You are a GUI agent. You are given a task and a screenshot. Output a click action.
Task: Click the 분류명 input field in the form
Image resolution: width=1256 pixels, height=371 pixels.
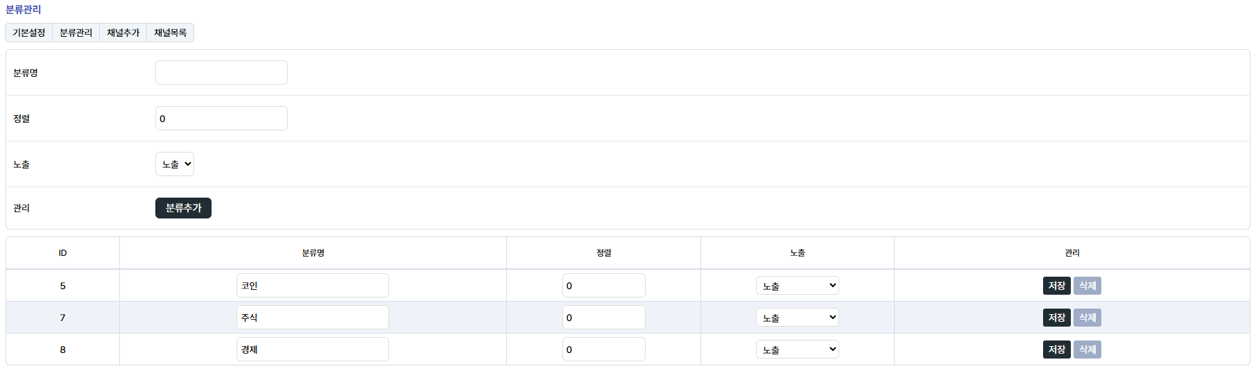point(221,73)
